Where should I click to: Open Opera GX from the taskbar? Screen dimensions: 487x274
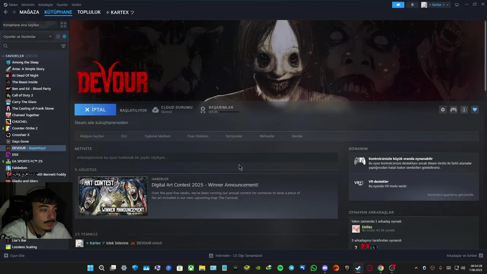pyautogui.click(x=369, y=268)
